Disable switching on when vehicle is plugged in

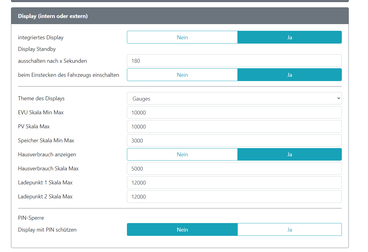pyautogui.click(x=182, y=75)
